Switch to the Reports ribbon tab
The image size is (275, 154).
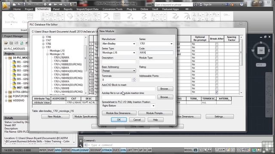coord(68,9)
